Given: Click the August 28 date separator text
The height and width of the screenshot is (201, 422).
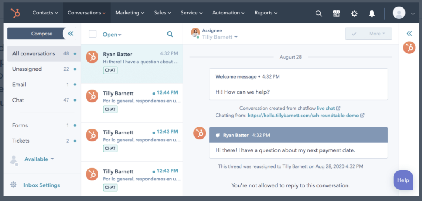Looking at the screenshot, I should pyautogui.click(x=291, y=57).
